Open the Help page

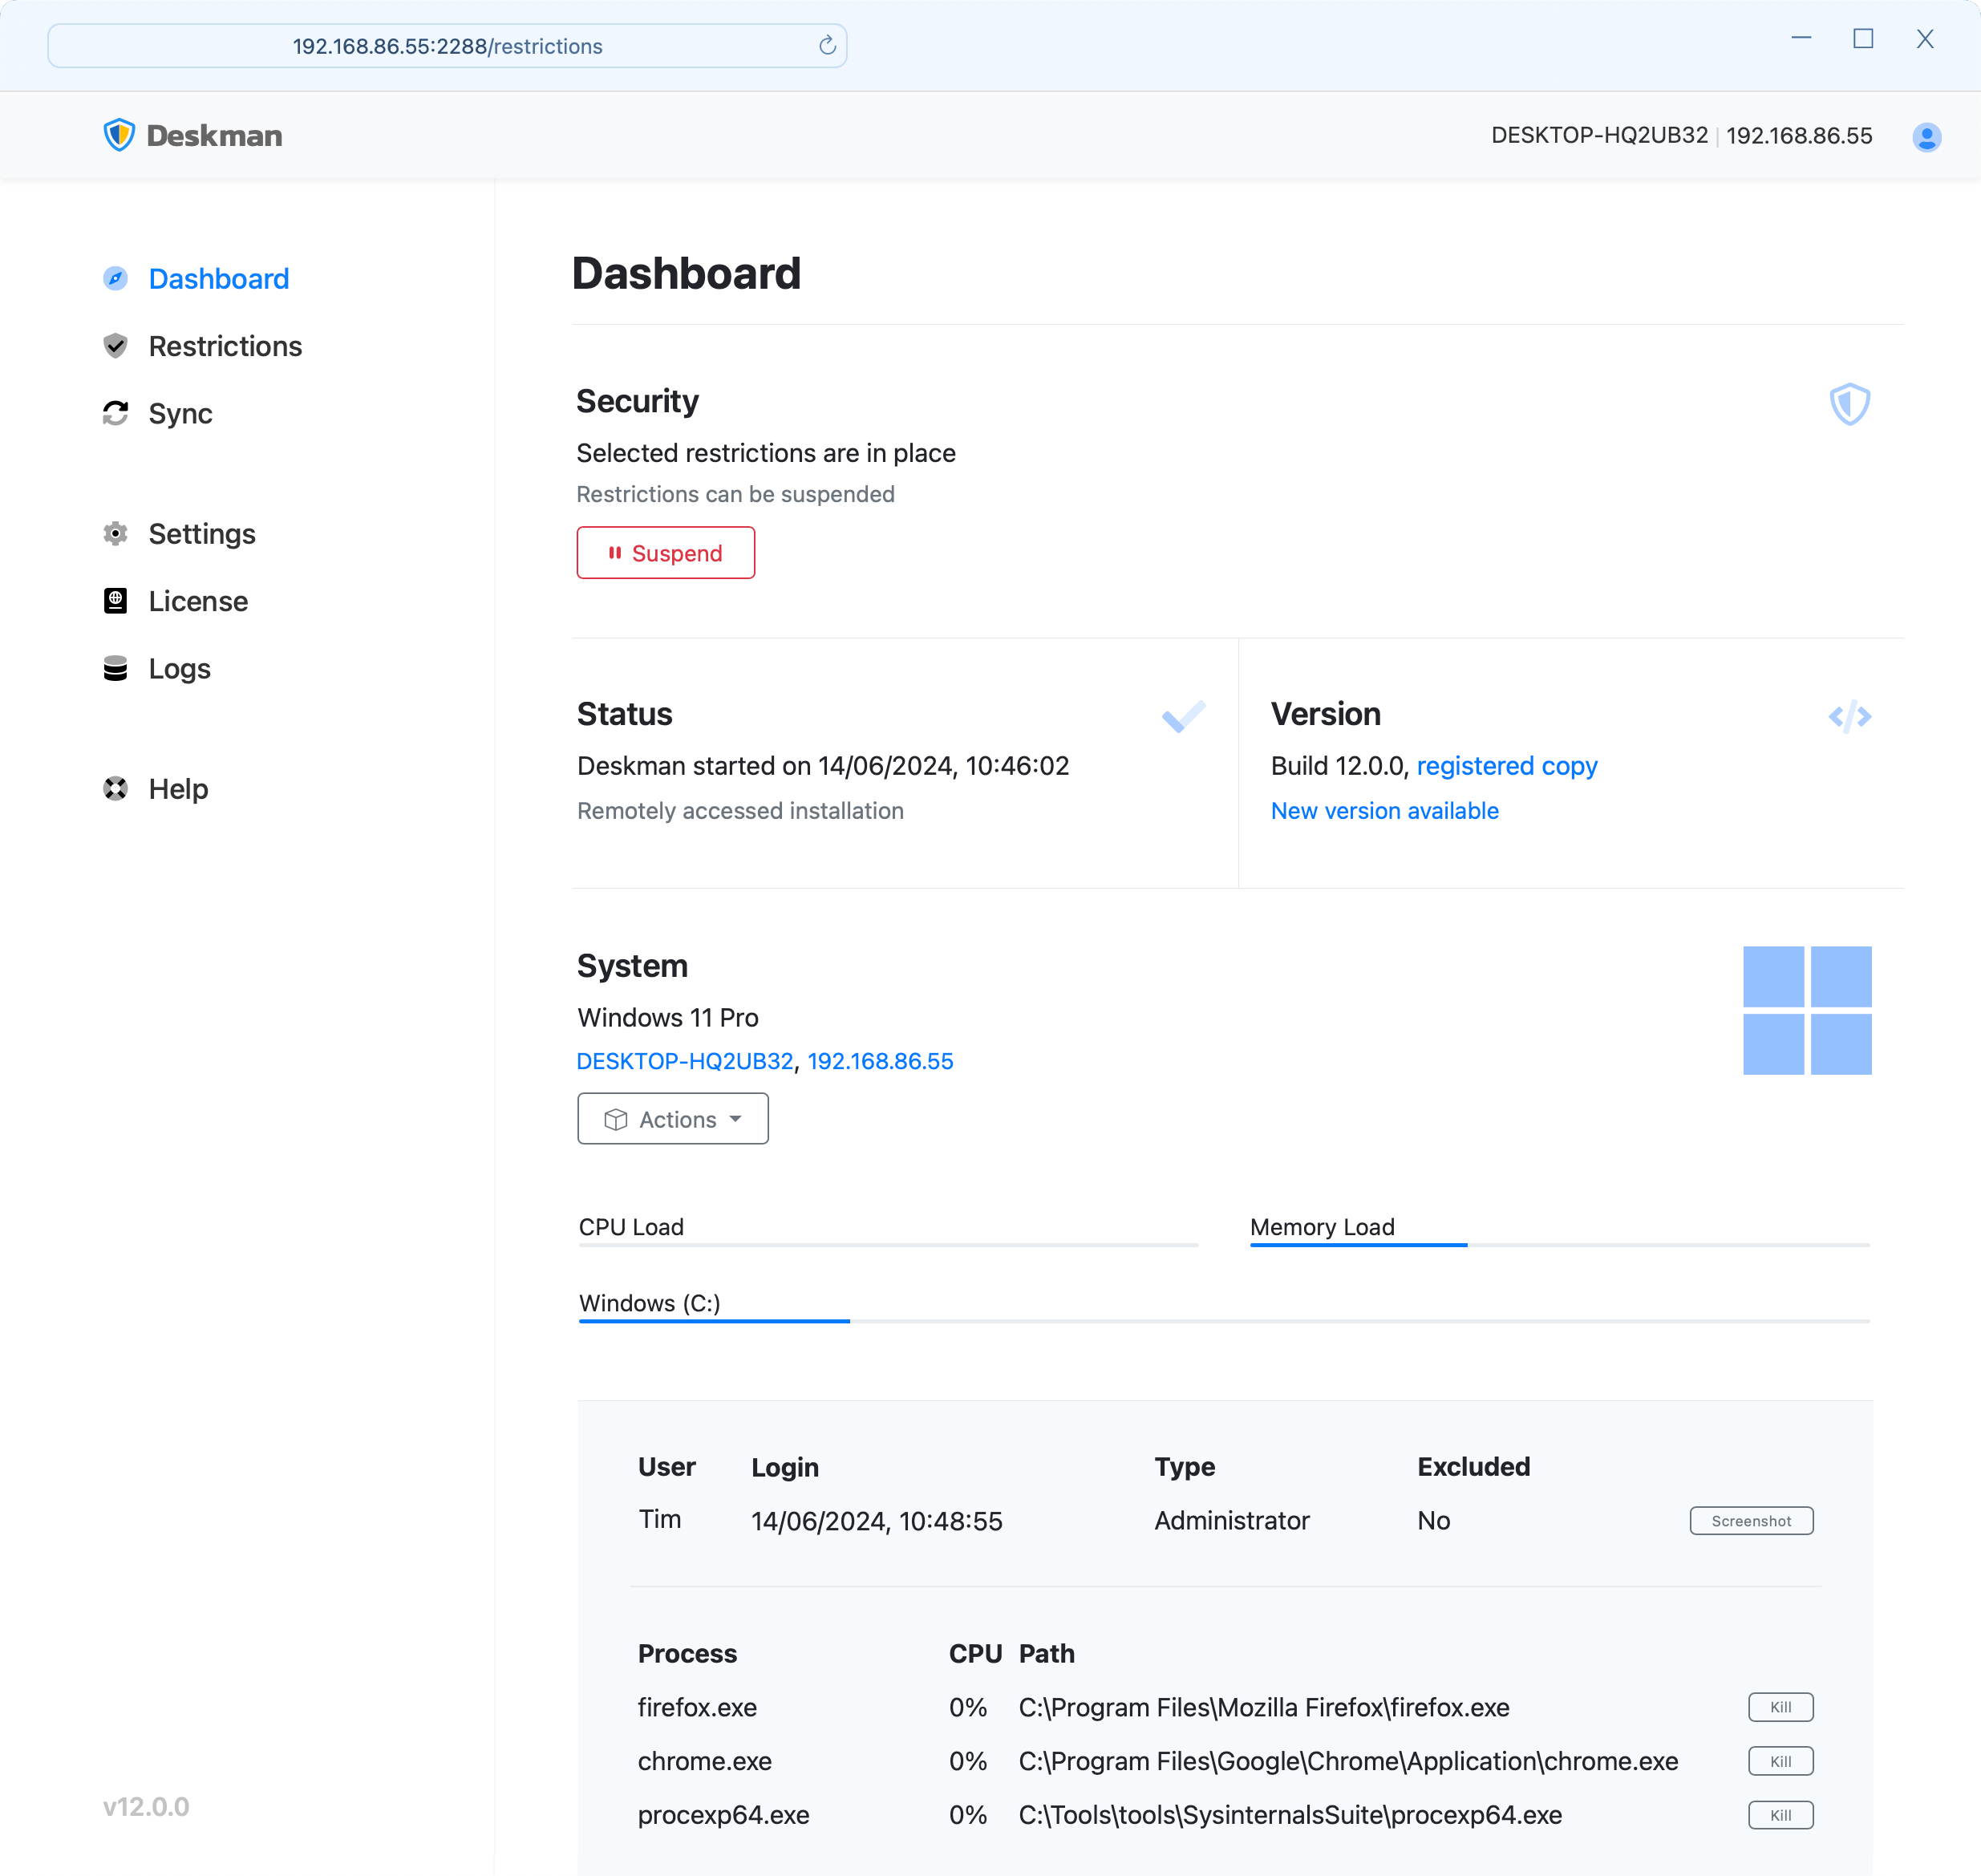(156, 788)
